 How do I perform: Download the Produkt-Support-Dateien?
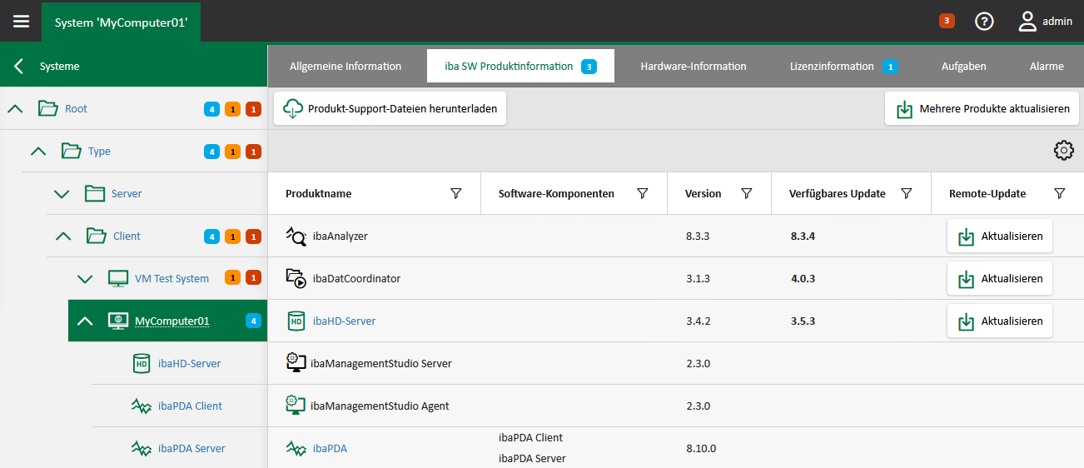[x=390, y=109]
